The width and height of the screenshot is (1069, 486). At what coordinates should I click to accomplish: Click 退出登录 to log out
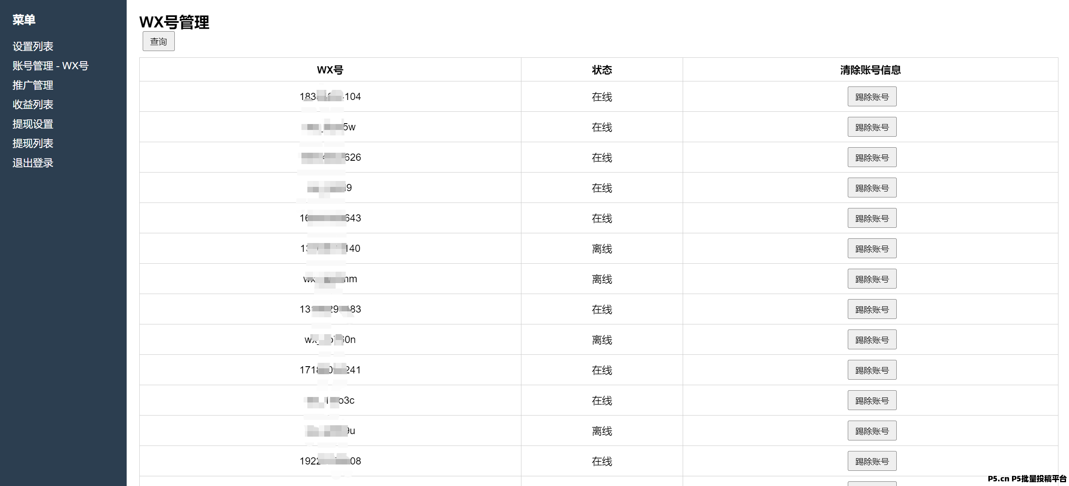[33, 163]
